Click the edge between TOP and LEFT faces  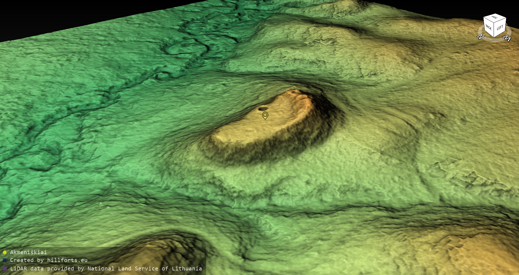(x=500, y=20)
